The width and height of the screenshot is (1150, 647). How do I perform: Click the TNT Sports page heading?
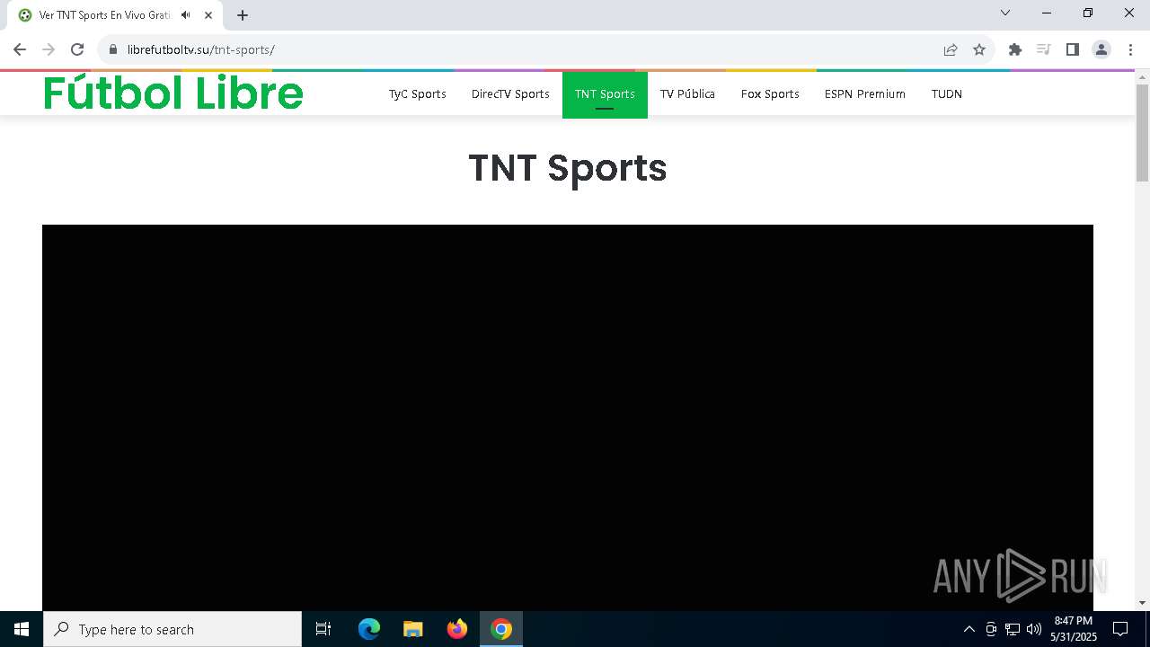pyautogui.click(x=568, y=168)
